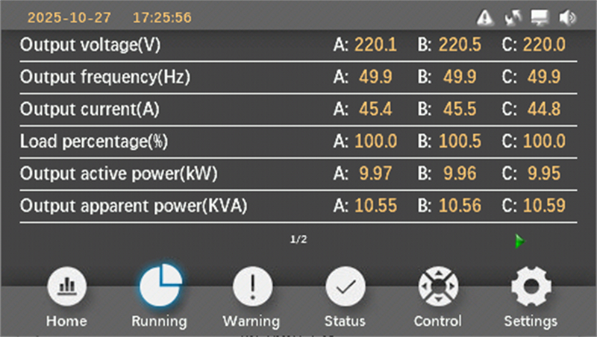597x337 pixels.
Task: Click the Home label
Action: point(66,321)
